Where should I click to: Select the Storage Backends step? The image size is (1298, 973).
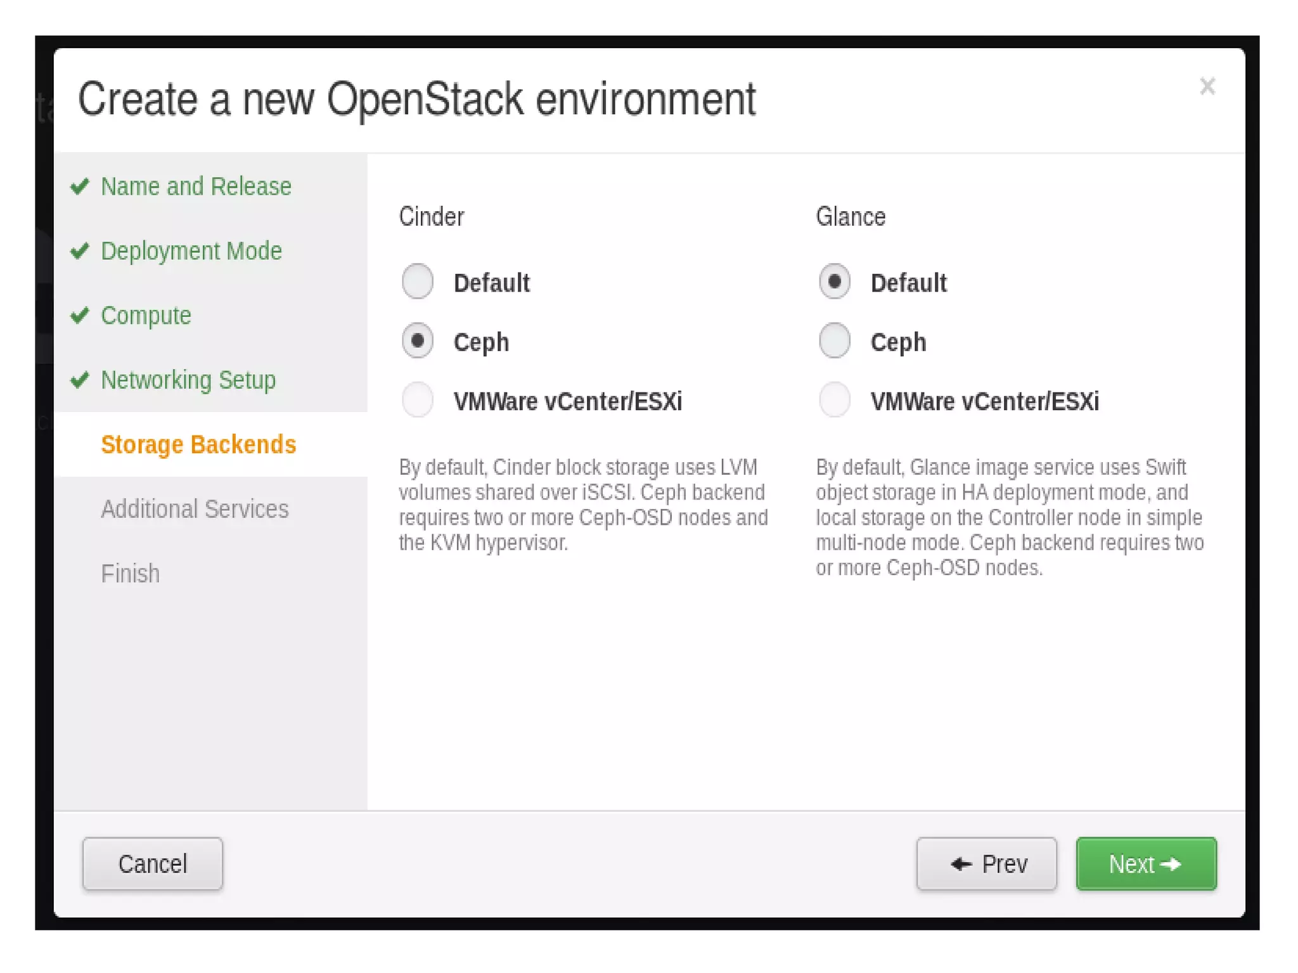[x=198, y=444]
